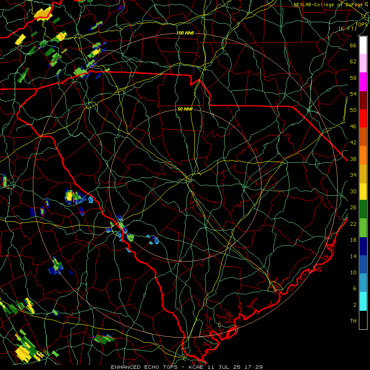
Task: Click the 22 legend value
Action: [x=353, y=224]
